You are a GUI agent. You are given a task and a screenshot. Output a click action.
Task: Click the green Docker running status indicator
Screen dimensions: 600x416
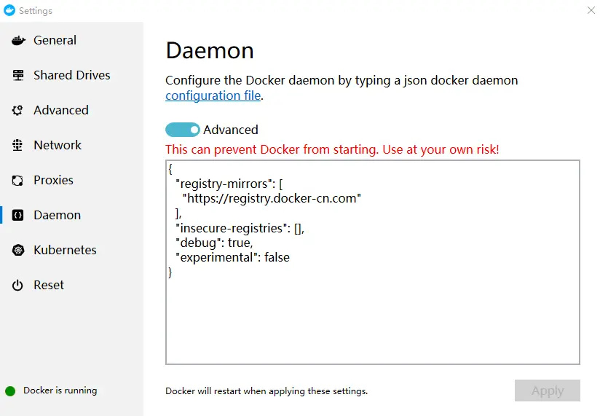click(10, 391)
